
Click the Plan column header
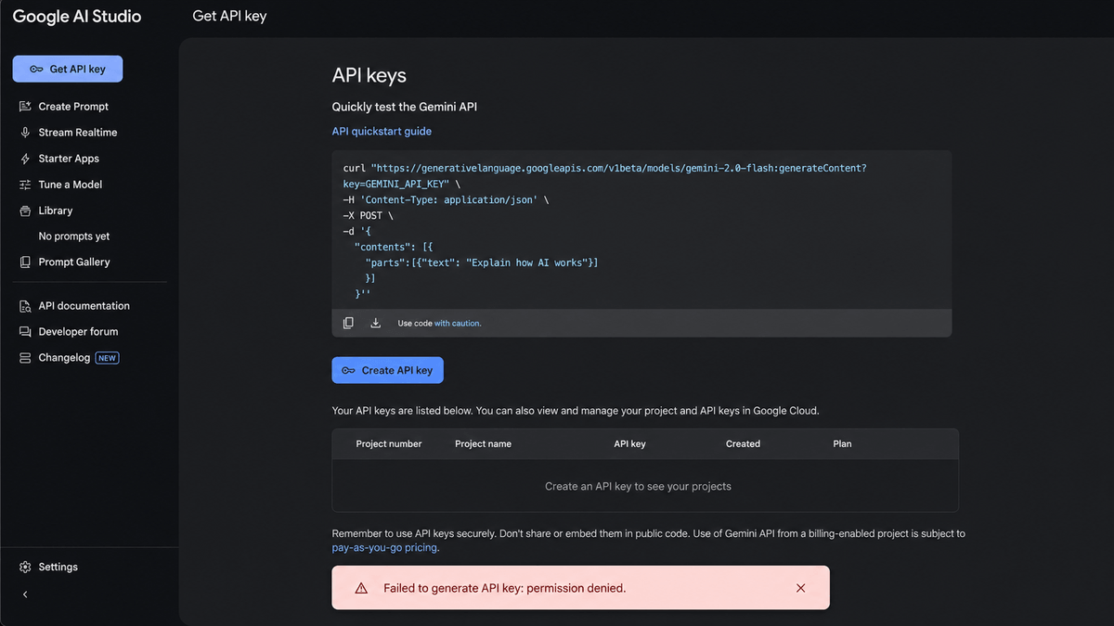click(842, 444)
